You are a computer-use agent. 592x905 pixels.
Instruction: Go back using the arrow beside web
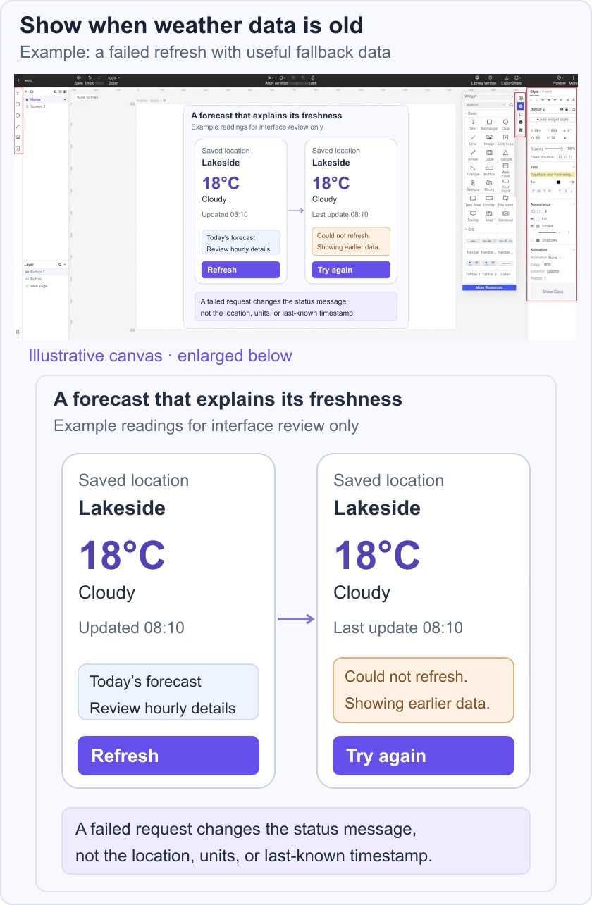[18, 80]
